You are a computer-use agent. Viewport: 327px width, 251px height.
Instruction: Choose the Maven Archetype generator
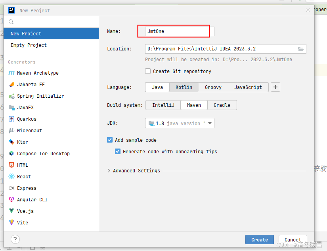(x=38, y=73)
